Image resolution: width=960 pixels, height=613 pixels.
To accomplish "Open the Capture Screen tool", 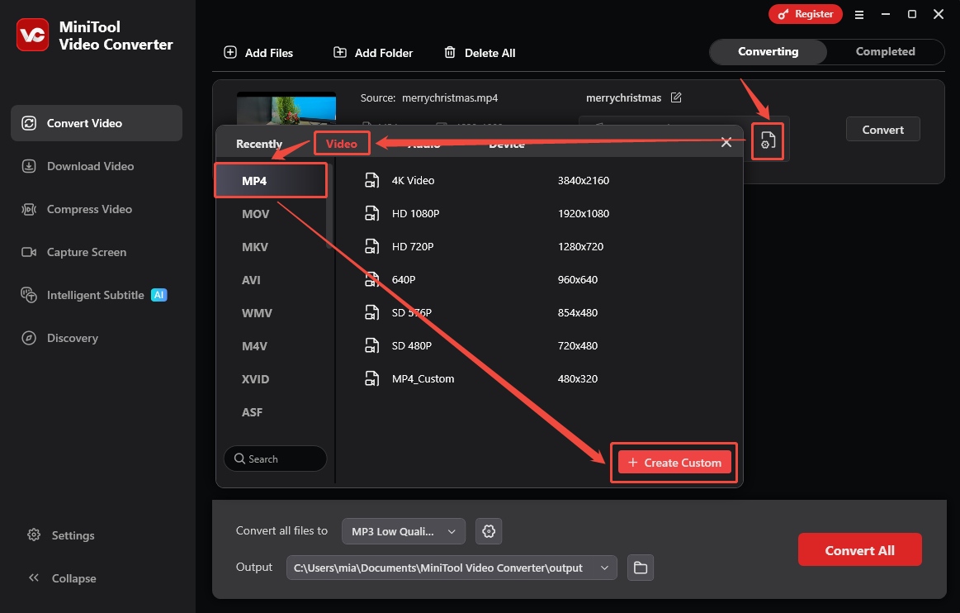I will [x=84, y=252].
